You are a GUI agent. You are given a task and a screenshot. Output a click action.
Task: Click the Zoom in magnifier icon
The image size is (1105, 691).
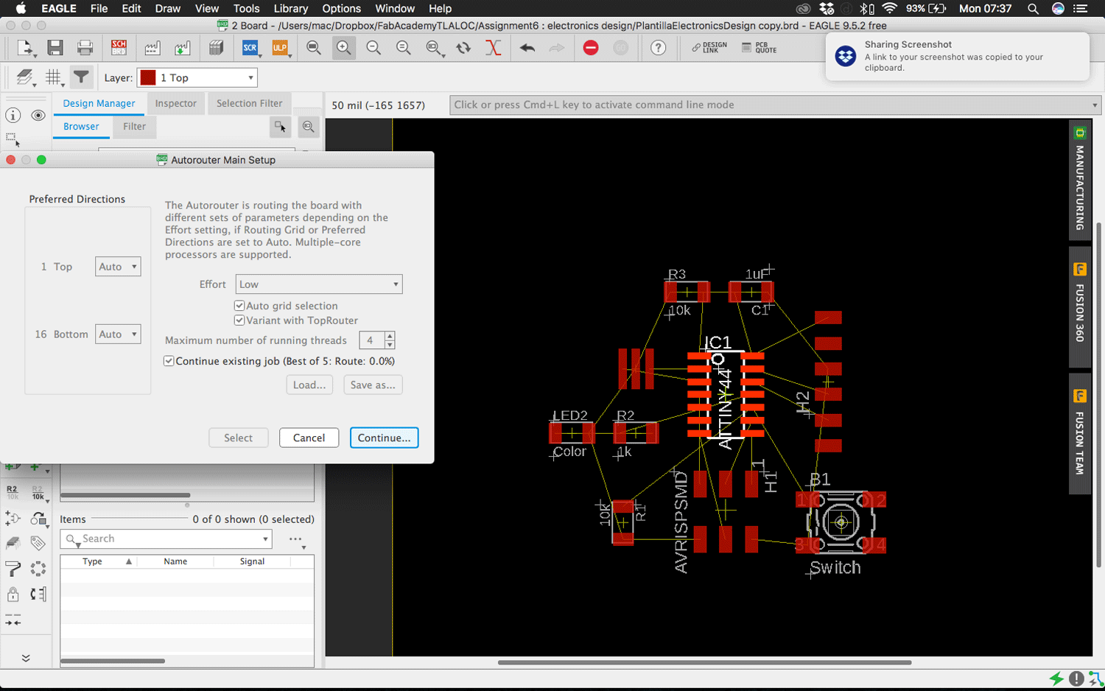[x=343, y=48]
